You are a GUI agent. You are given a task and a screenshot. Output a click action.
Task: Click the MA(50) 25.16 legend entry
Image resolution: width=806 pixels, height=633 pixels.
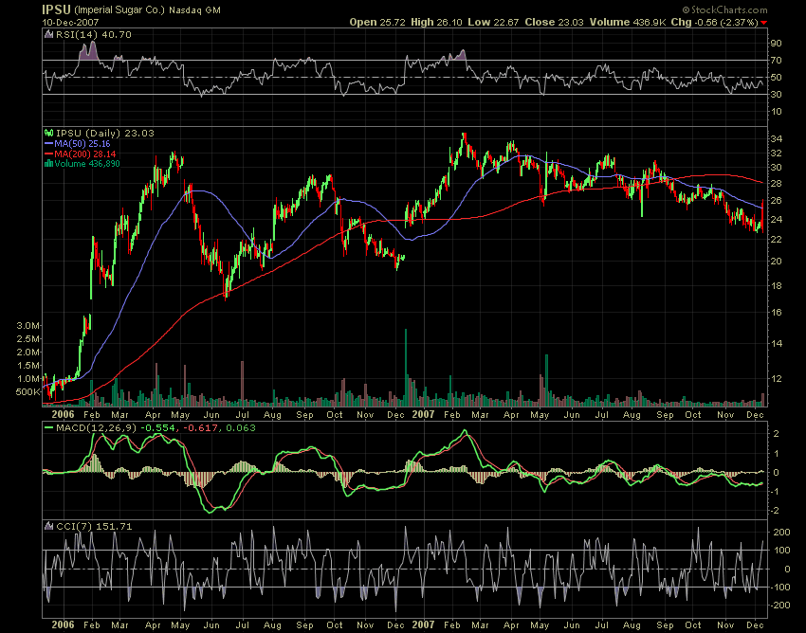click(x=82, y=144)
